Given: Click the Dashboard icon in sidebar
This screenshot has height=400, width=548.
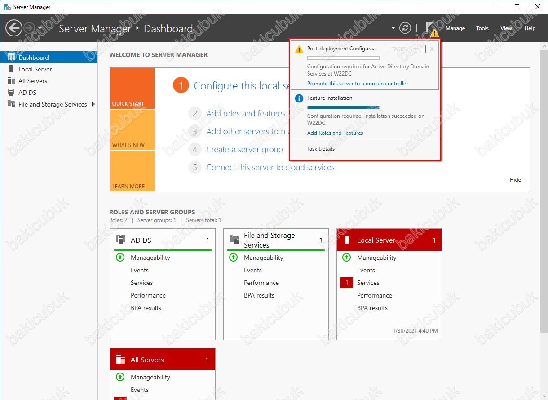Looking at the screenshot, I should (x=11, y=58).
